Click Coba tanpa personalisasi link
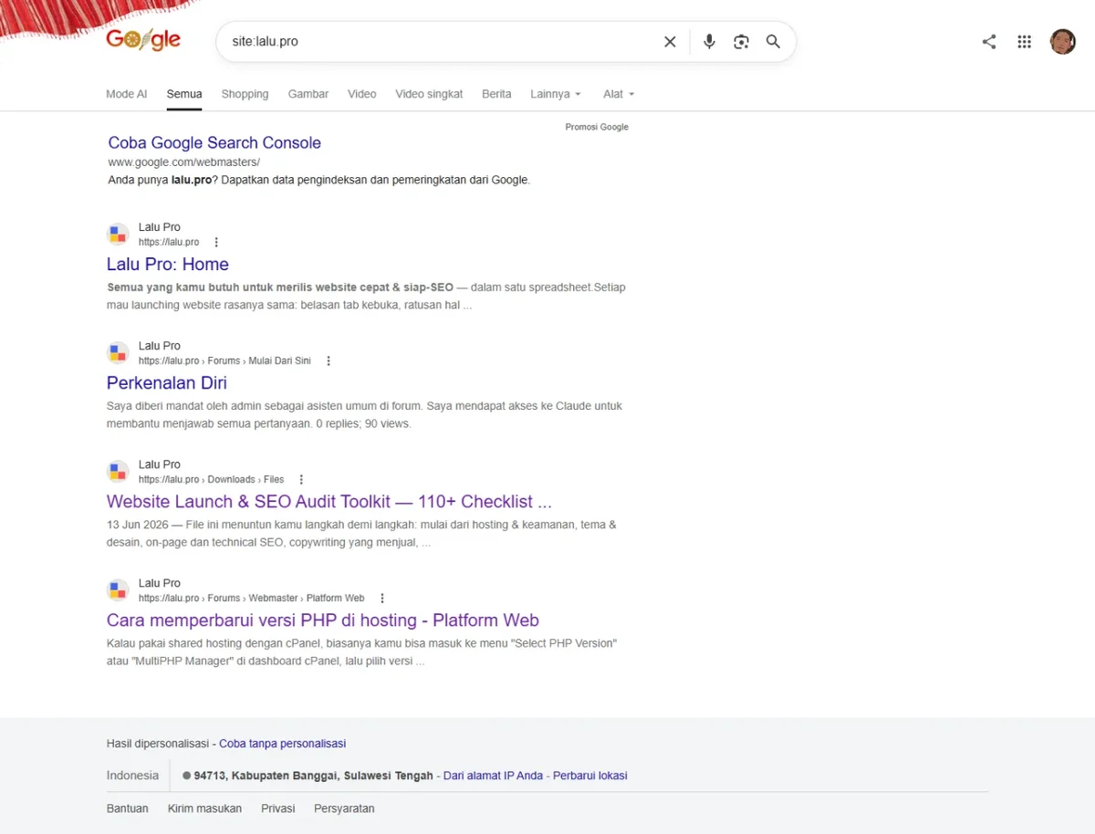 (x=283, y=744)
